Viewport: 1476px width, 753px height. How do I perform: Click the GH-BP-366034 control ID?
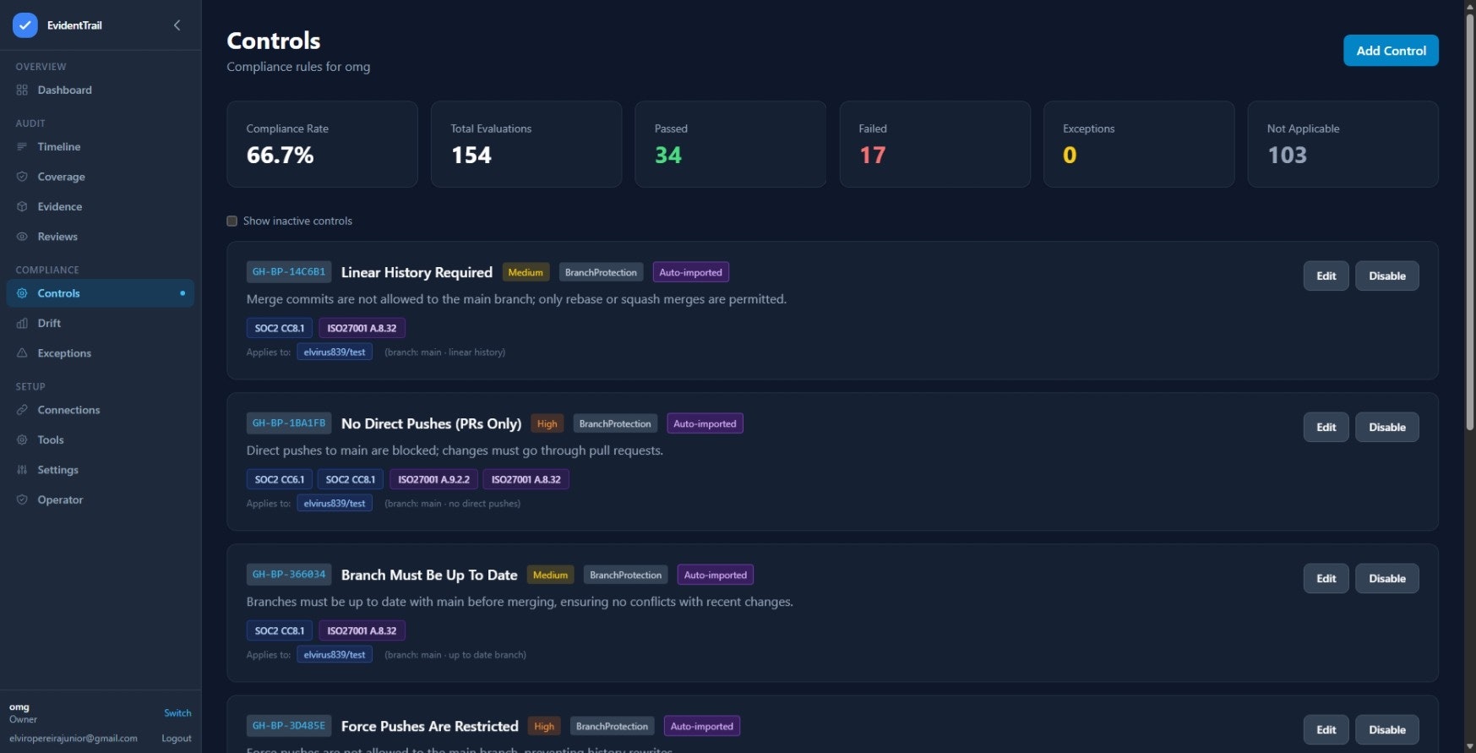[x=289, y=575]
